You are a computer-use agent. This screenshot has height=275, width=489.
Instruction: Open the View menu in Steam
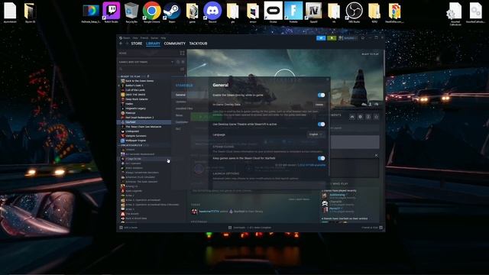135,38
